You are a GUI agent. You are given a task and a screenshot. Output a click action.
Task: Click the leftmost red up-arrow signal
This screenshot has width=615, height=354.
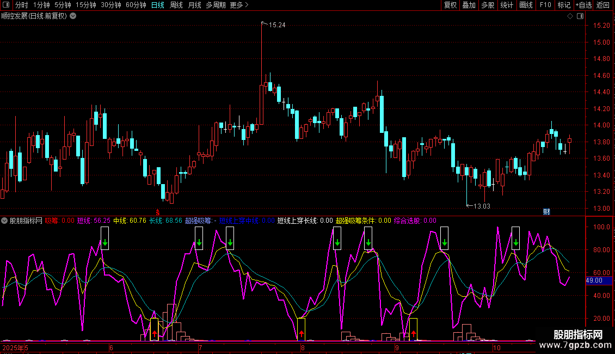155,333
